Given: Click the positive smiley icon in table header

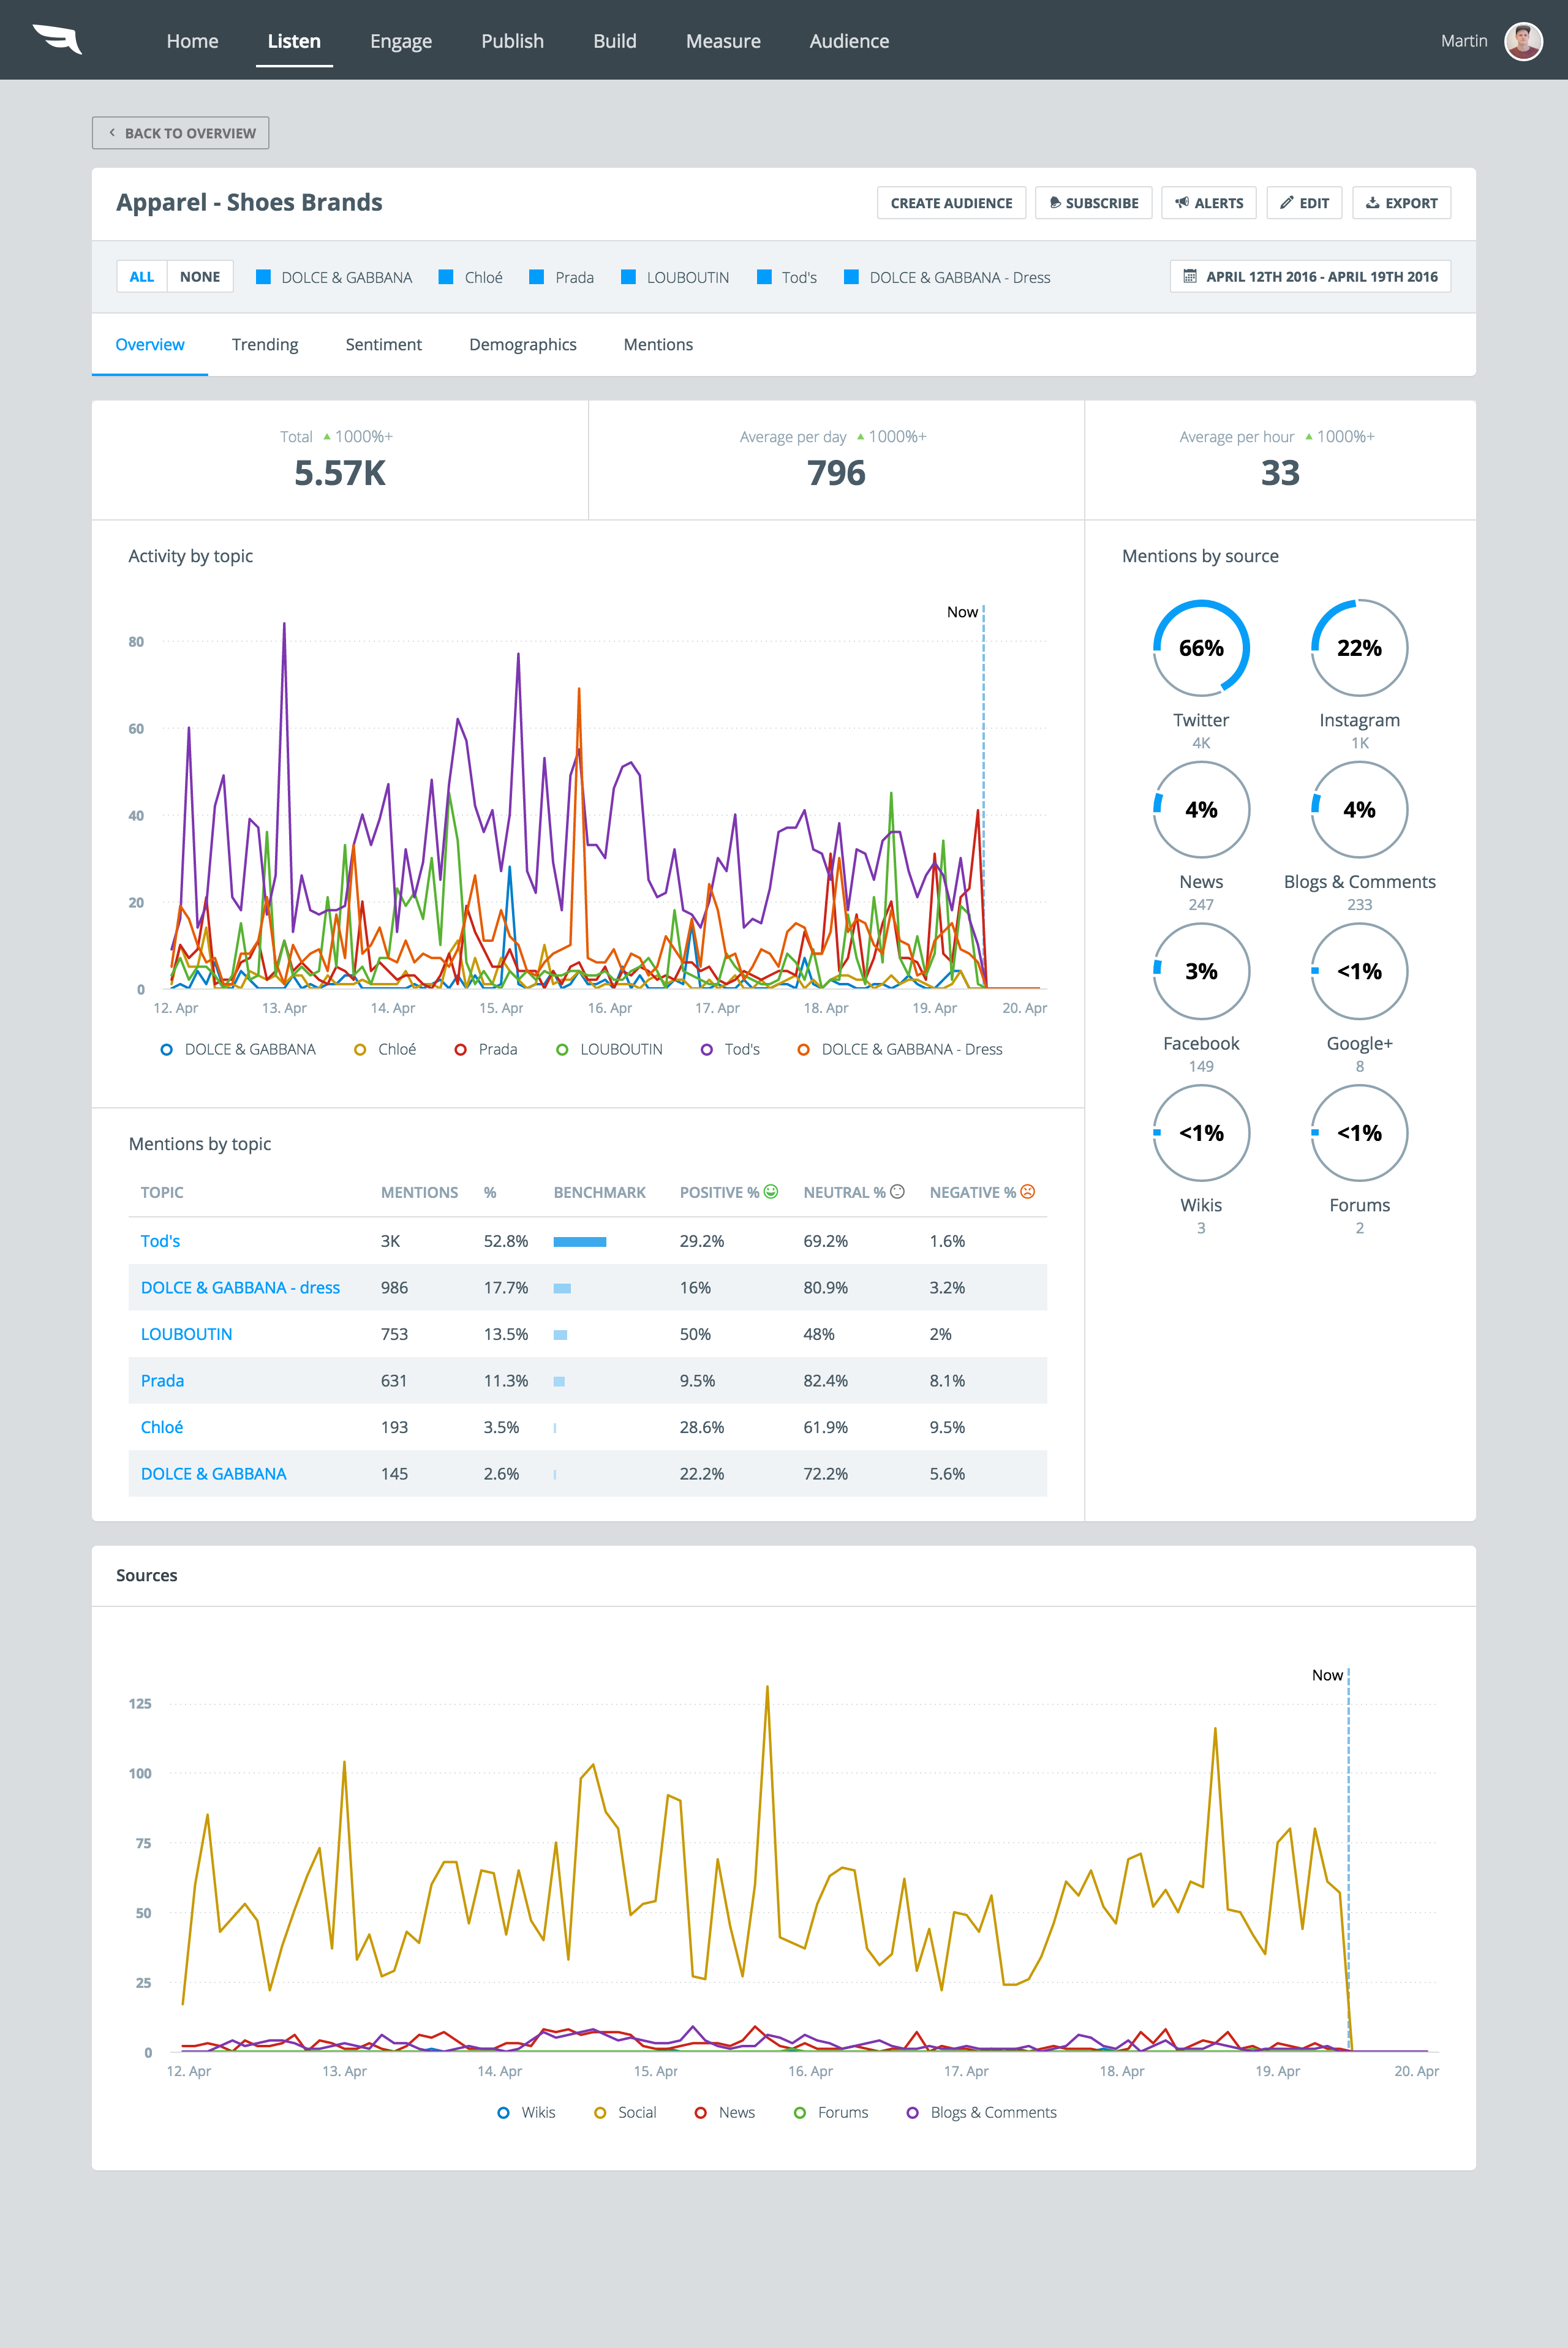Looking at the screenshot, I should click(771, 1192).
